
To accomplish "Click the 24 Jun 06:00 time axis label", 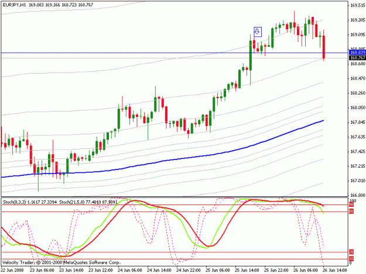I will pyautogui.click(x=130, y=270).
